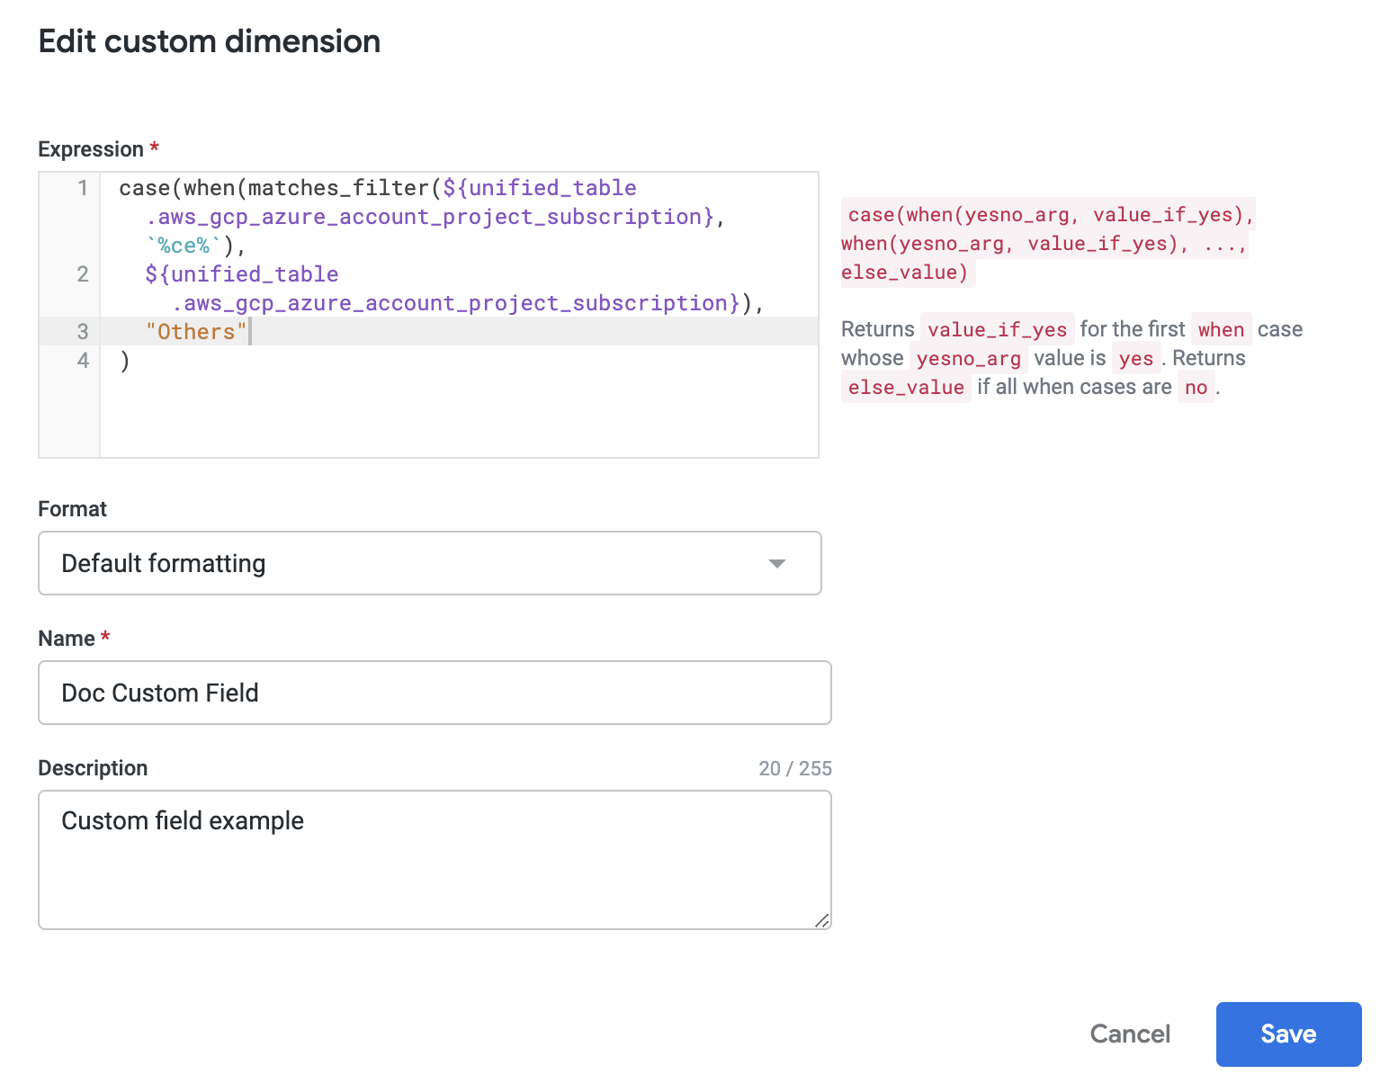1398x1083 pixels.
Task: Click the else_value chip in help text
Action: [x=905, y=388]
